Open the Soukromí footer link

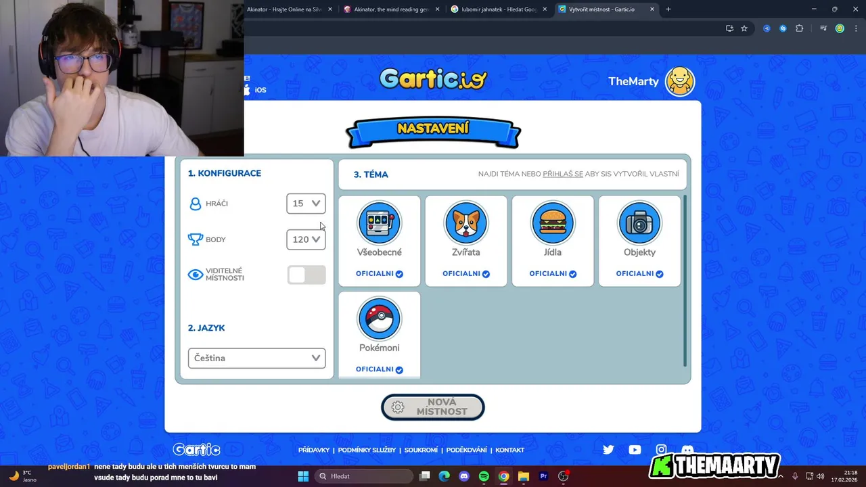point(421,450)
